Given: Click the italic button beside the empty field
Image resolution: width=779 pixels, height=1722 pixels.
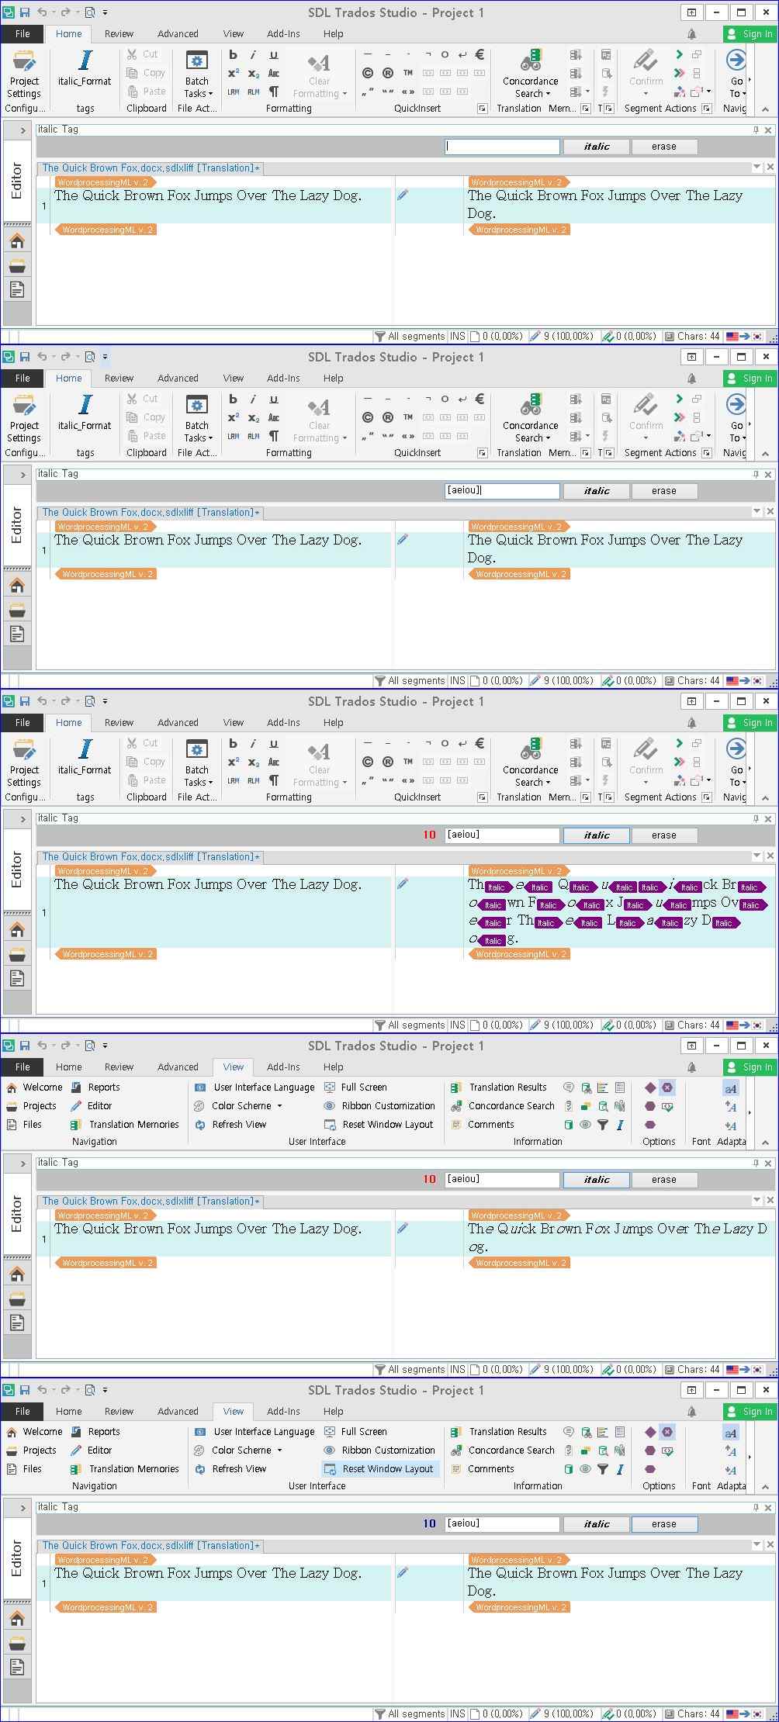Looking at the screenshot, I should [597, 147].
